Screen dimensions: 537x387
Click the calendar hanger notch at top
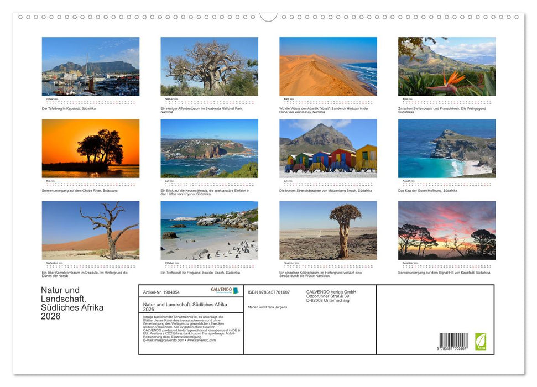point(268,17)
